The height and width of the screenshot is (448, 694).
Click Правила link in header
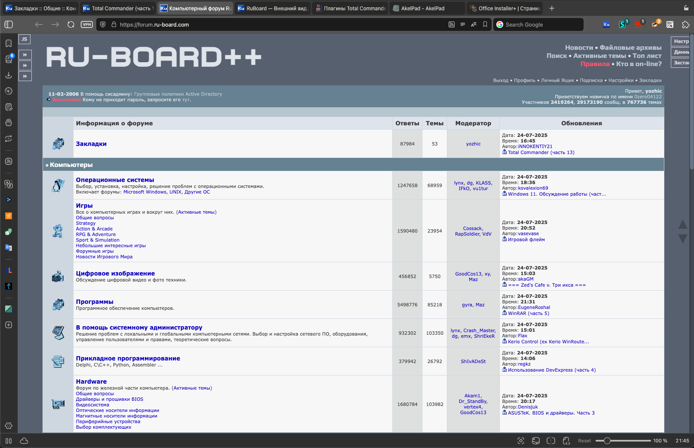[595, 64]
